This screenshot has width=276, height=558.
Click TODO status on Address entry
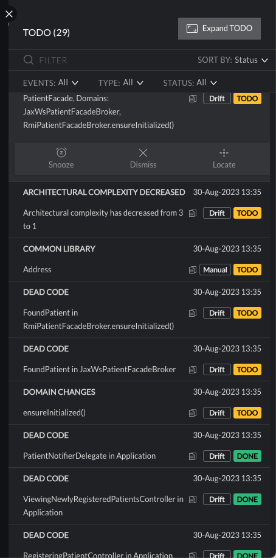[247, 270]
